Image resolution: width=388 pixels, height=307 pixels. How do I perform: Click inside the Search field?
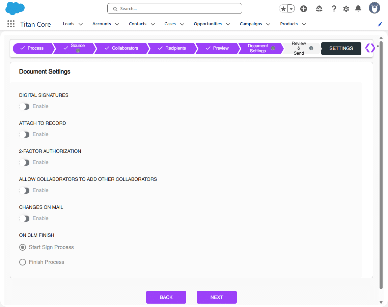(x=174, y=8)
